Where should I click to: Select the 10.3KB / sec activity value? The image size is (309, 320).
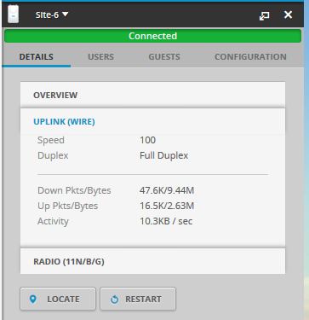coord(166,221)
